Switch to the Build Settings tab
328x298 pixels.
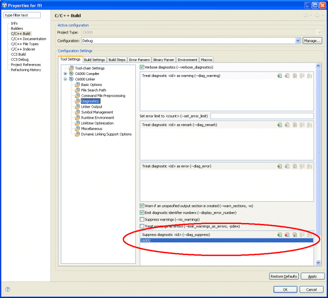coord(94,60)
